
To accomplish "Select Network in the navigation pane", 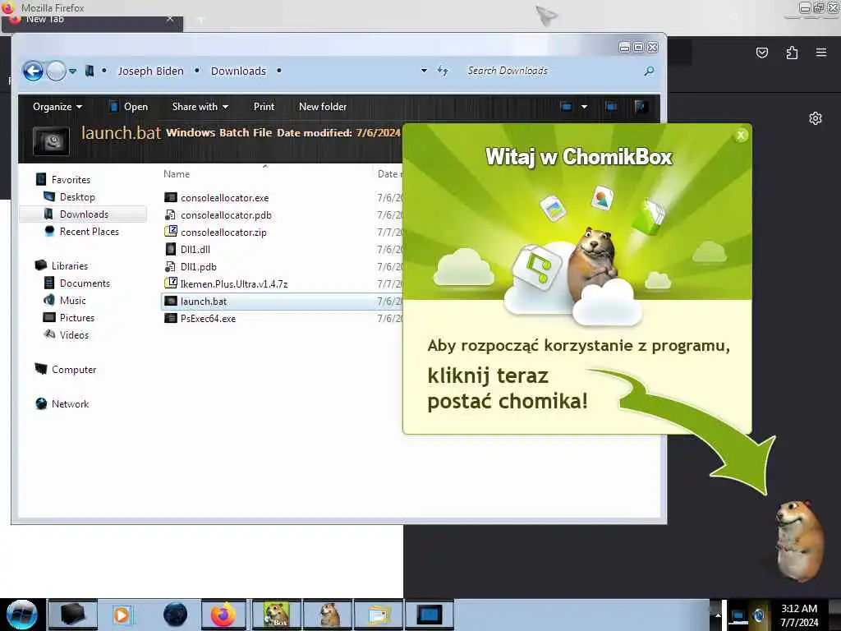I will point(70,403).
